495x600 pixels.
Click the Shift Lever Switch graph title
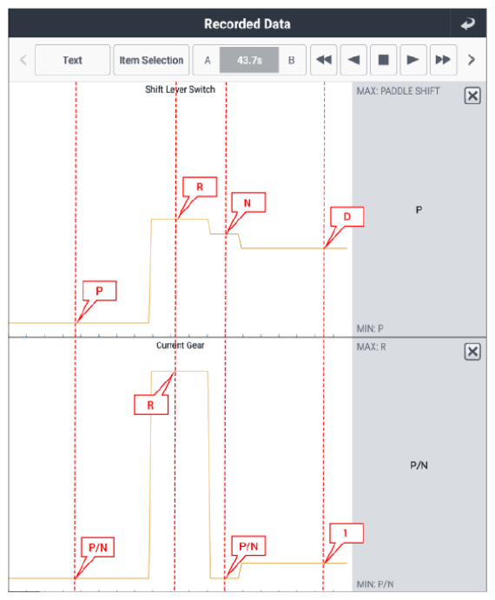click(x=180, y=89)
